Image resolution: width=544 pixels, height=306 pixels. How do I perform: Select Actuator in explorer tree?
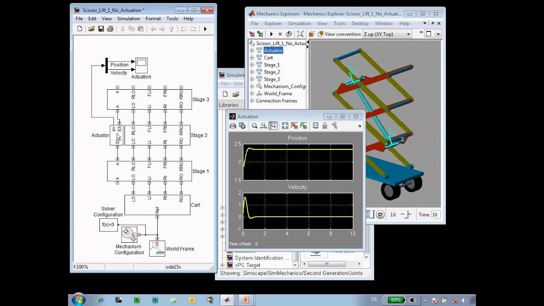(x=273, y=51)
